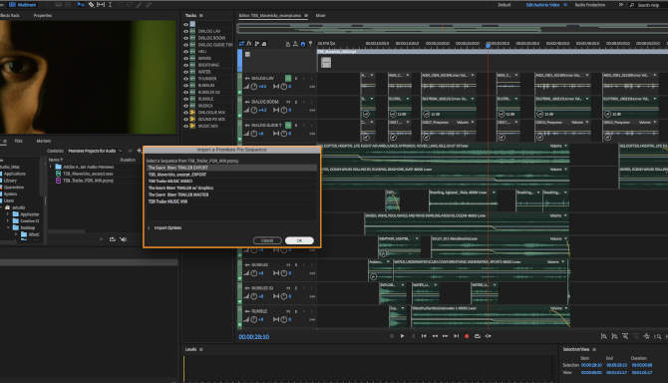The image size is (668, 383).
Task: Open the Properties panel tab
Action: tap(43, 15)
